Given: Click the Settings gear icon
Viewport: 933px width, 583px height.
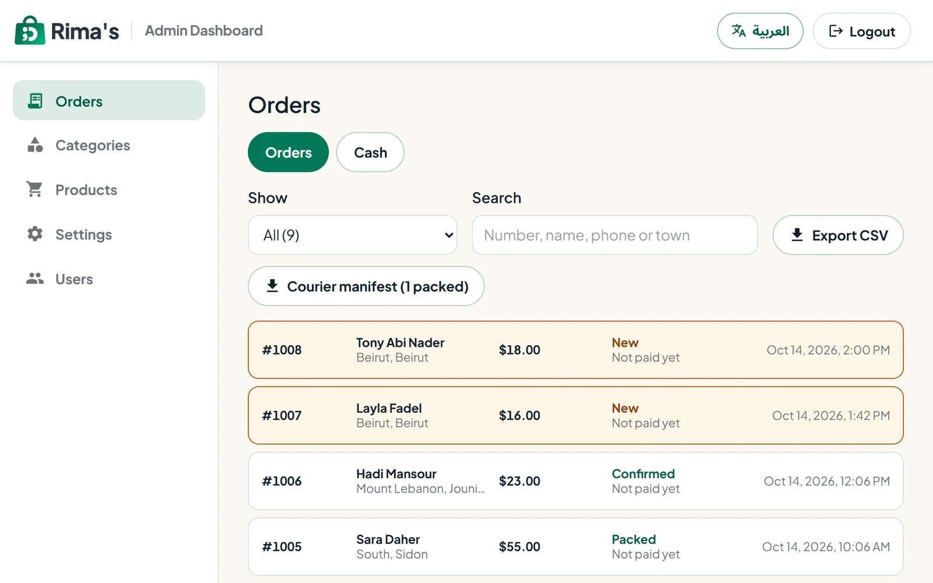Looking at the screenshot, I should click(x=35, y=234).
